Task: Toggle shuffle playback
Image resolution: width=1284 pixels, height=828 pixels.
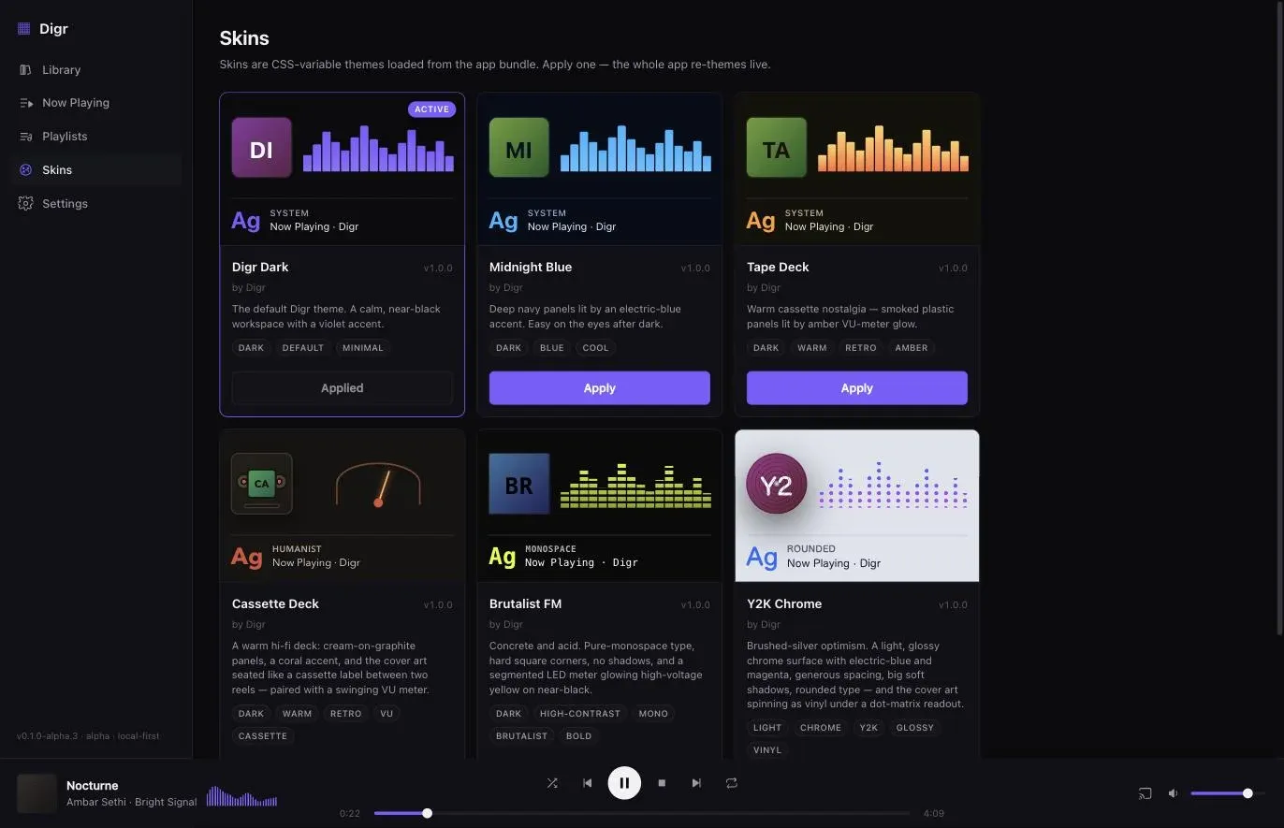Action: click(552, 783)
